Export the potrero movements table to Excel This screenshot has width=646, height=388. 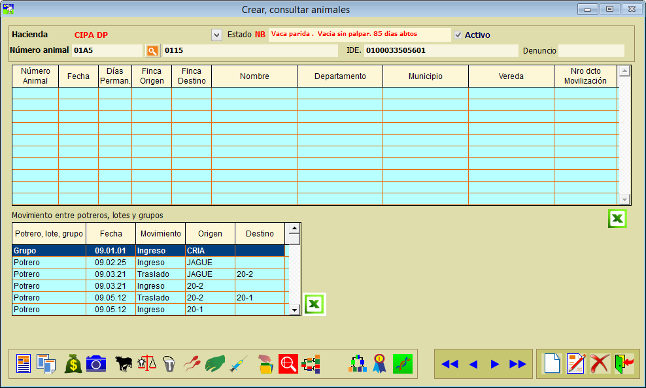click(x=314, y=304)
